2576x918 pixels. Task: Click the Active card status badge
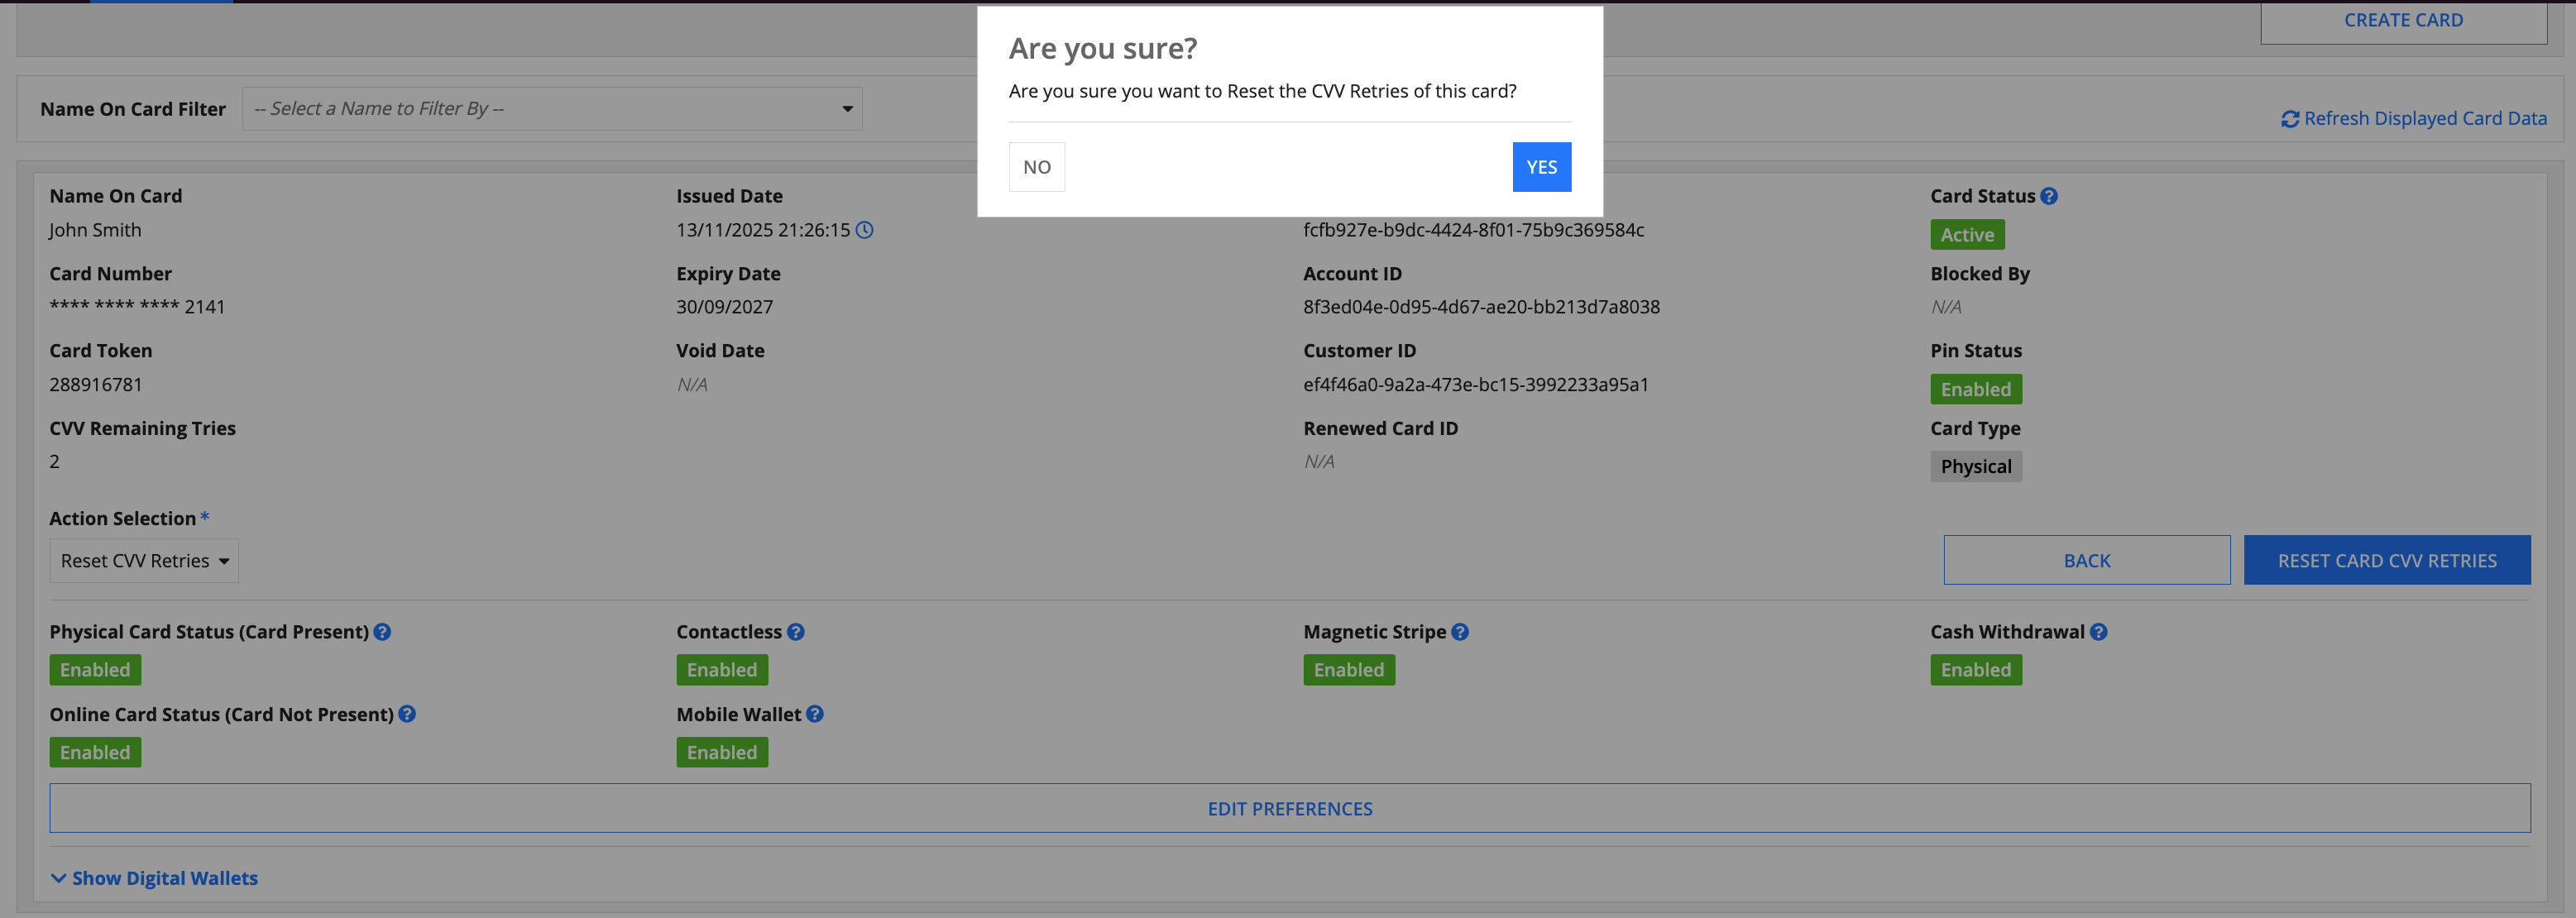point(1966,235)
